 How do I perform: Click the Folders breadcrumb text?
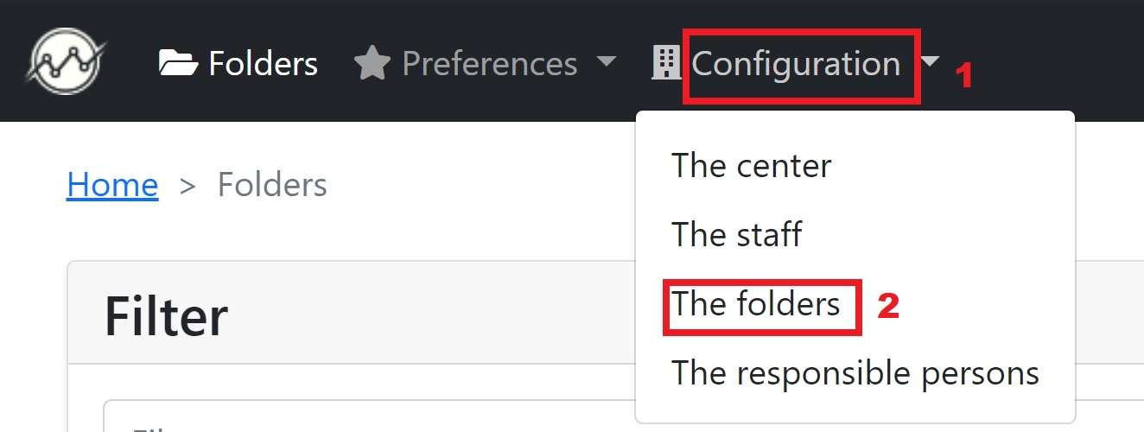[x=272, y=184]
